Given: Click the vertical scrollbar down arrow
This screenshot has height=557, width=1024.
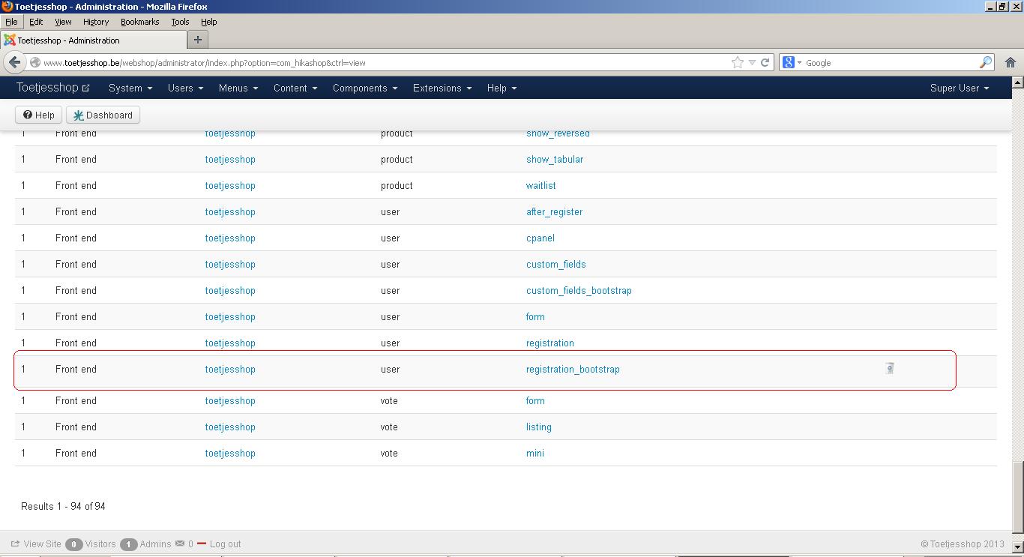Looking at the screenshot, I should 1017,548.
